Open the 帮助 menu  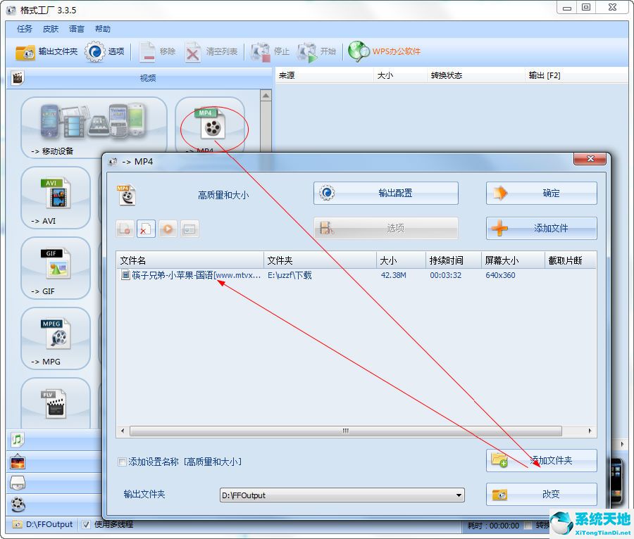point(102,29)
